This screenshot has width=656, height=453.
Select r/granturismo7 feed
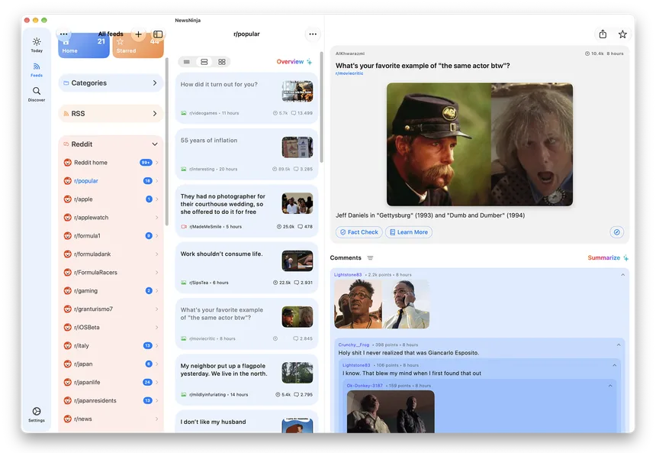[x=111, y=309]
